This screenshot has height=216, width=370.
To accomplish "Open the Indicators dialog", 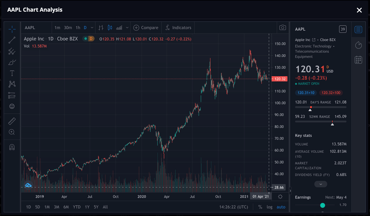I will click(178, 27).
